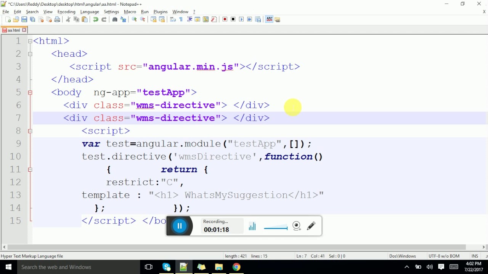
Task: Open the Plugins menu
Action: (161, 12)
